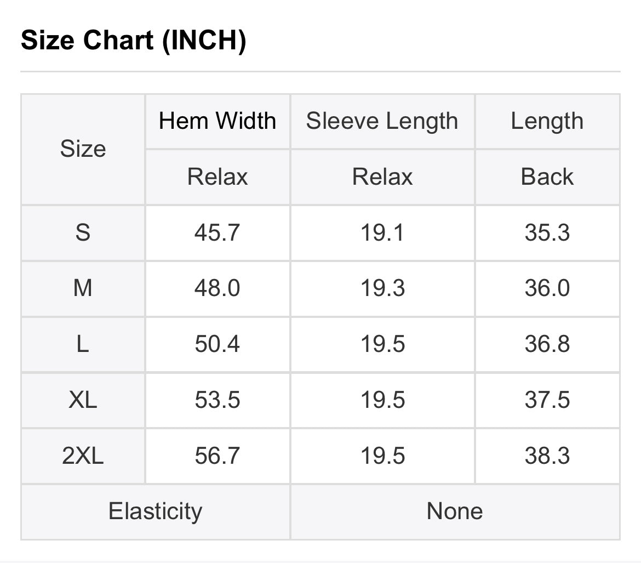Image resolution: width=641 pixels, height=563 pixels.
Task: Select the L size row label
Action: click(83, 344)
